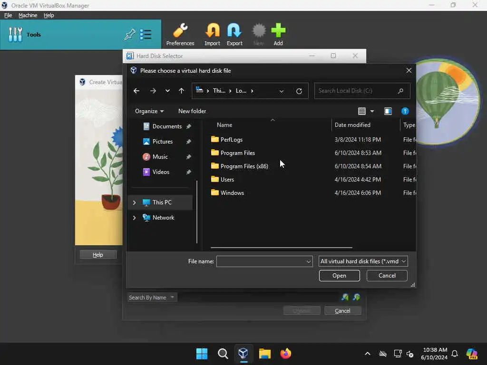Click the green Add machine icon

278,34
